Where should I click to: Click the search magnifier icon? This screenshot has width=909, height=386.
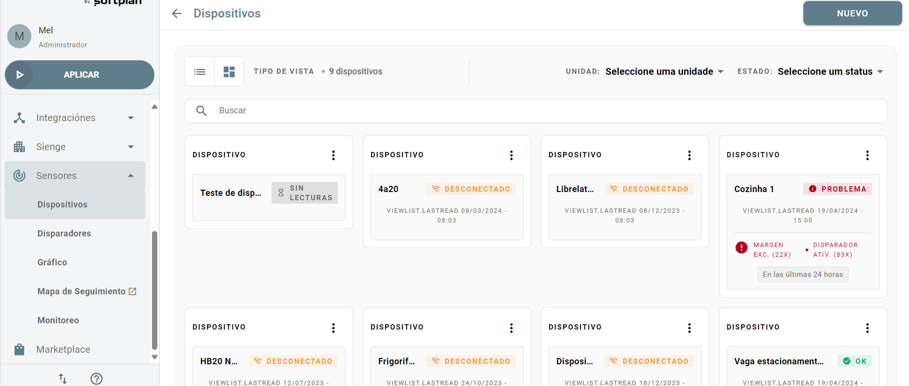(x=202, y=110)
